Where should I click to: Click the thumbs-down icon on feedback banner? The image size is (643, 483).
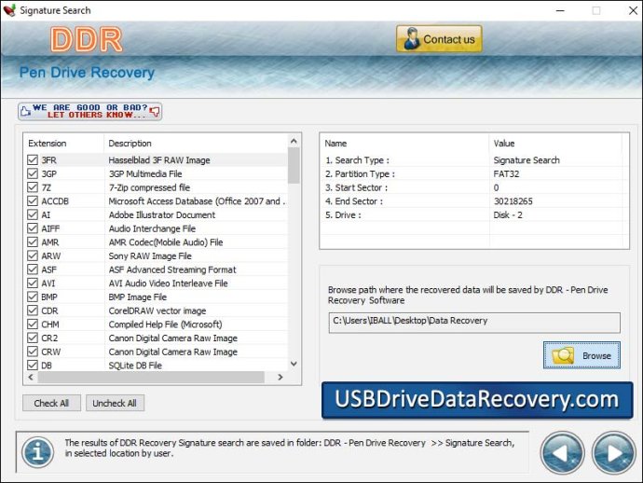pos(155,111)
